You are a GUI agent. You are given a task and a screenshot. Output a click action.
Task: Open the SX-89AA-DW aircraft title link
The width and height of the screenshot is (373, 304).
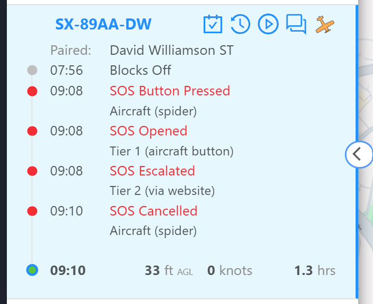pos(103,24)
